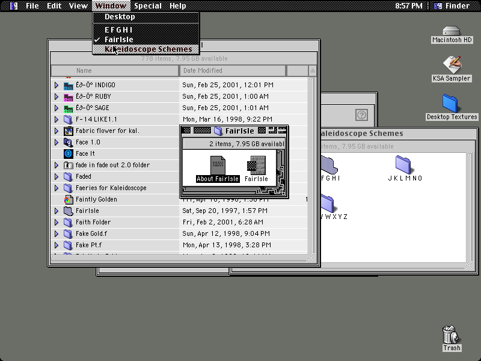The image size is (481, 361).
Task: Expand the F-14 LIKE1.1 folder triangle
Action: point(57,119)
